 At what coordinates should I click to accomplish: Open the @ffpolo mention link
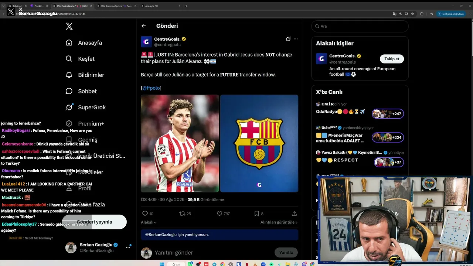click(x=151, y=88)
